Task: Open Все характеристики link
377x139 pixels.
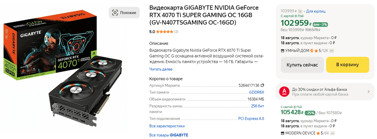Action: [x=167, y=126]
